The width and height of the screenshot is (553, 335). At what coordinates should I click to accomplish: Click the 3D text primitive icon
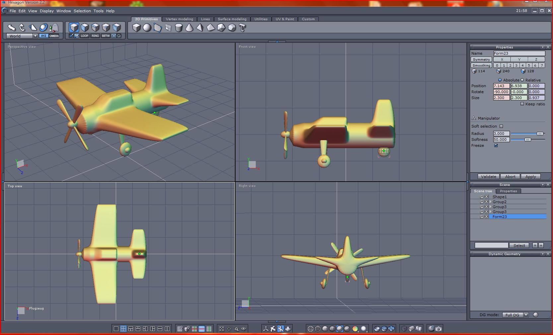coord(242,28)
